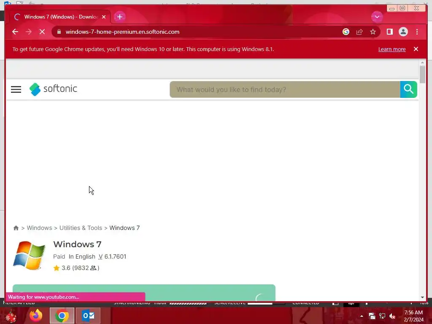Bookmark this page with star icon
The image size is (432, 324).
(x=373, y=32)
